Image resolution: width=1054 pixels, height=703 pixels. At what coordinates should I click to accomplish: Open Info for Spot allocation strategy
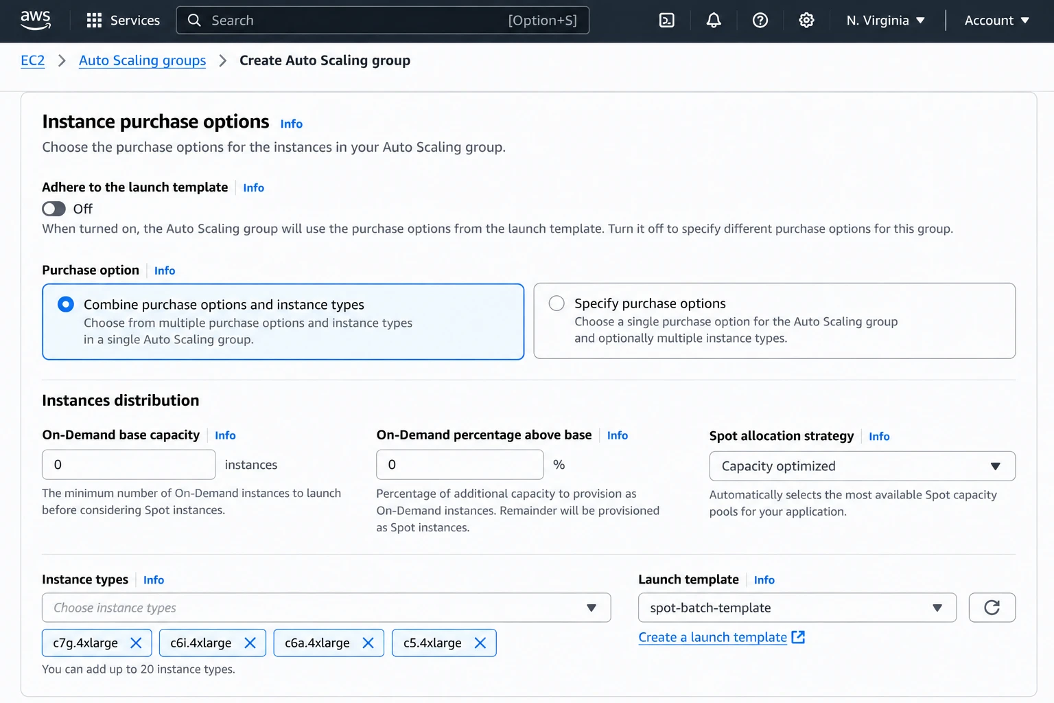pos(879,436)
